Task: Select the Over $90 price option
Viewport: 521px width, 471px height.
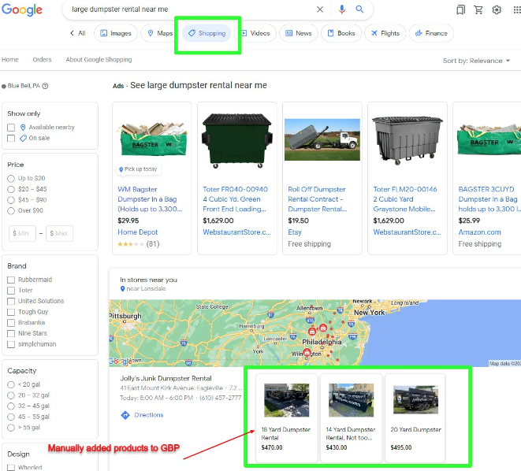Action: pyautogui.click(x=11, y=210)
